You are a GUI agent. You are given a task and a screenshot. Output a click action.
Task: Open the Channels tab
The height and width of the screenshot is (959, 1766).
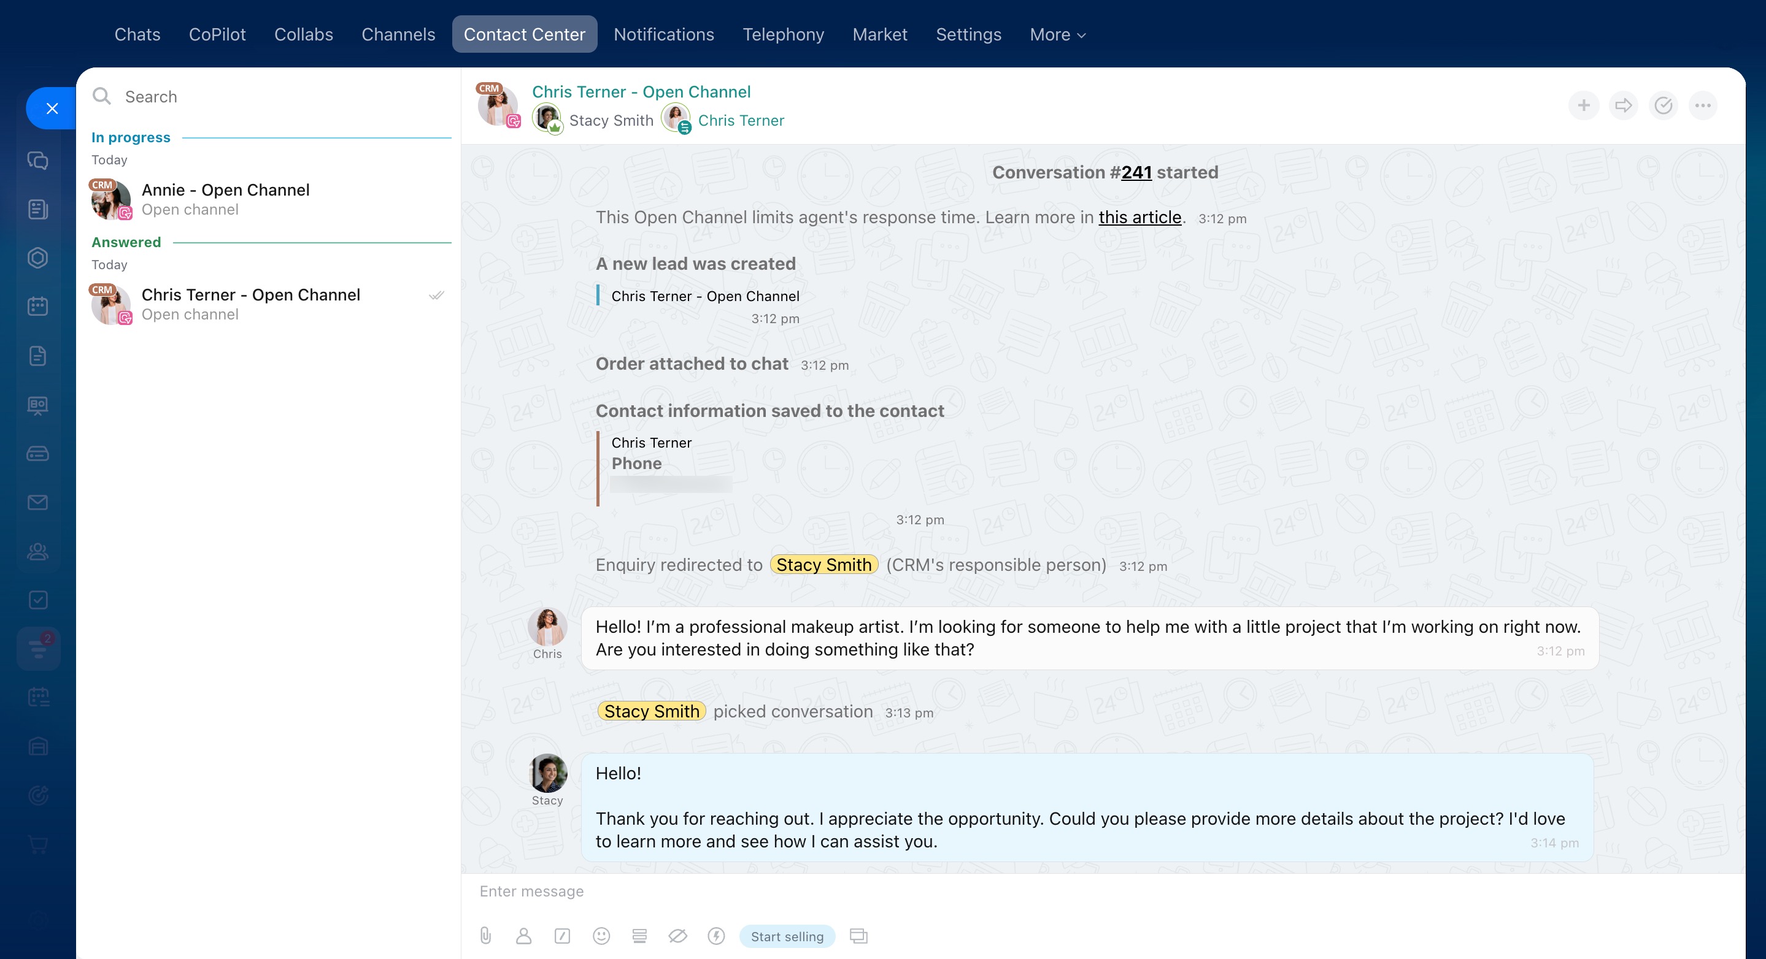[x=398, y=34]
